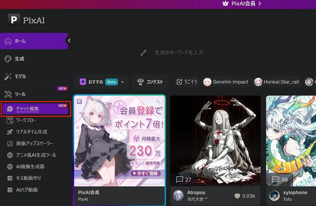Click the xylophone title text
The width and height of the screenshot is (316, 206).
295,193
